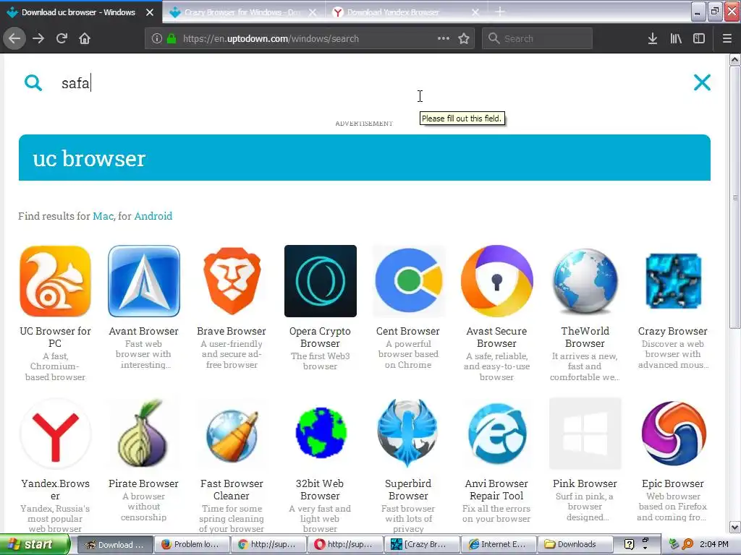Open the Firefox hamburger menu
This screenshot has width=741, height=555.
(x=727, y=38)
